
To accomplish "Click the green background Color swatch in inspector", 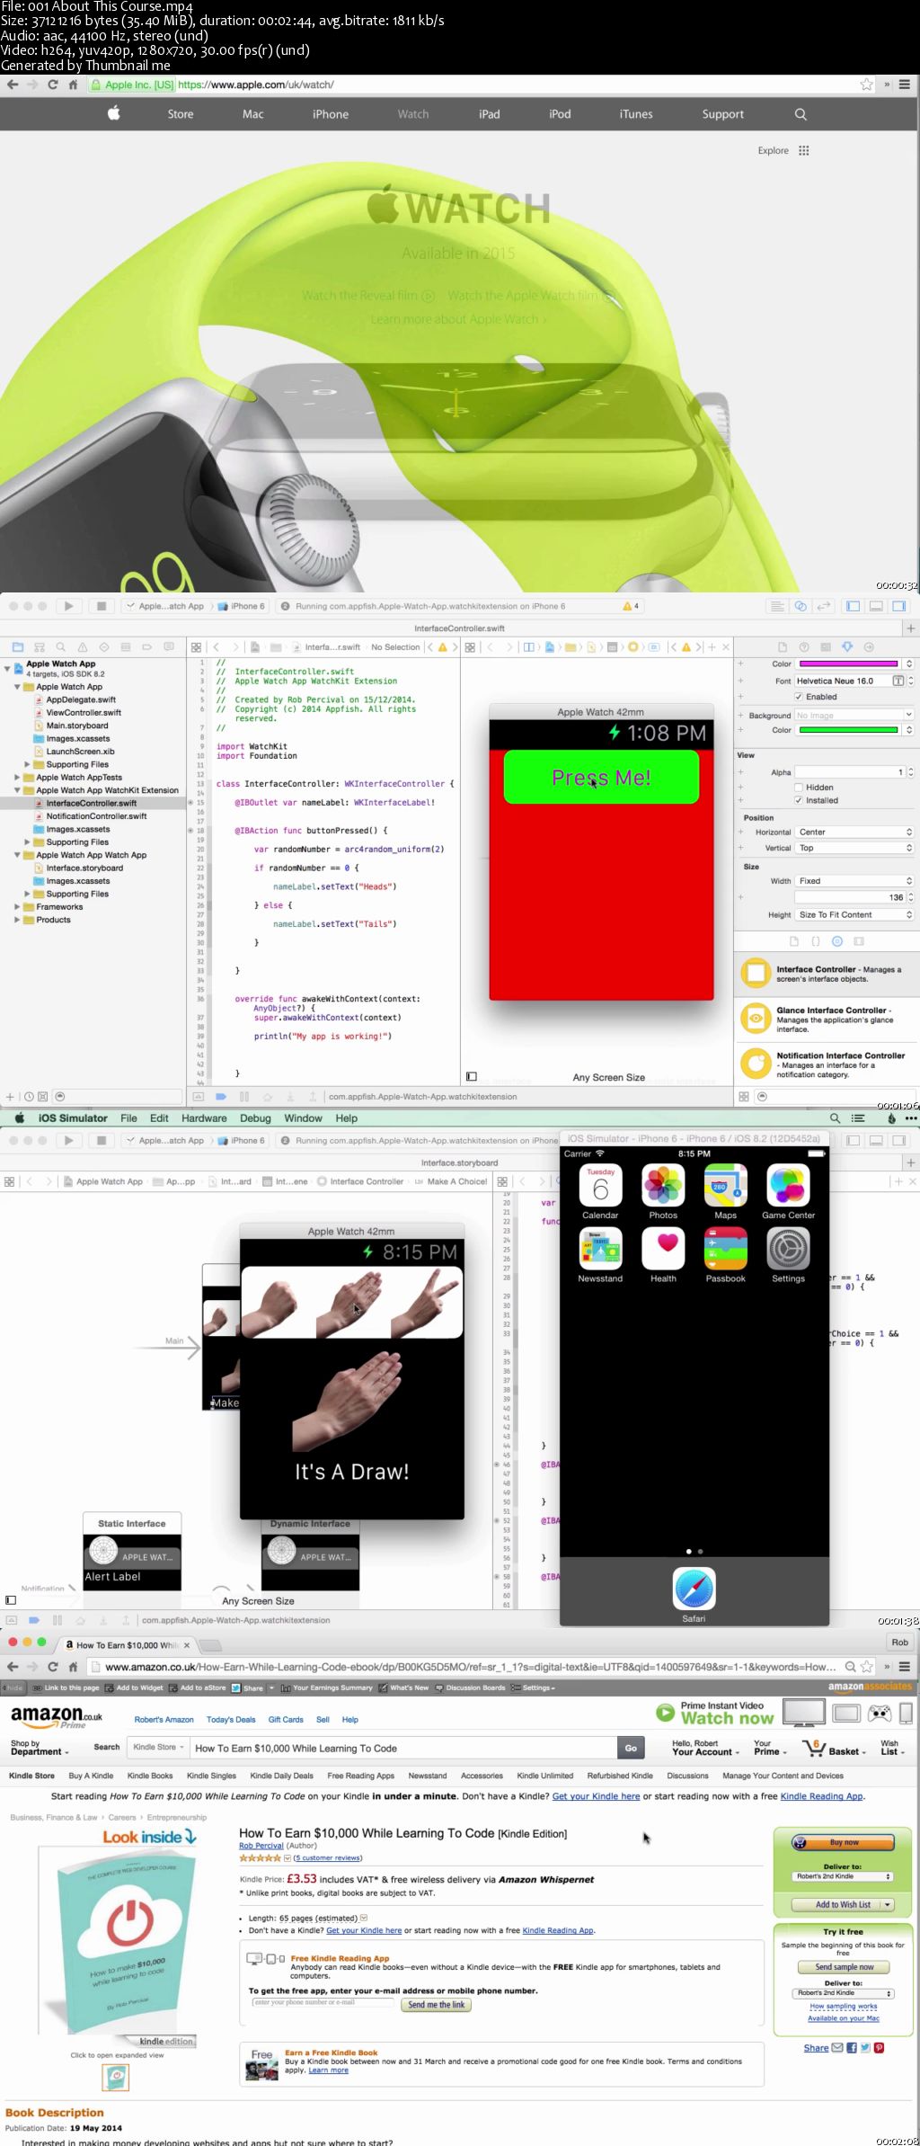I will coord(849,730).
